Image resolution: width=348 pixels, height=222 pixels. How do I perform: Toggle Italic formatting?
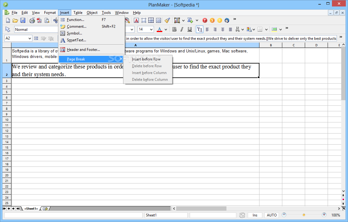pyautogui.click(x=182, y=29)
